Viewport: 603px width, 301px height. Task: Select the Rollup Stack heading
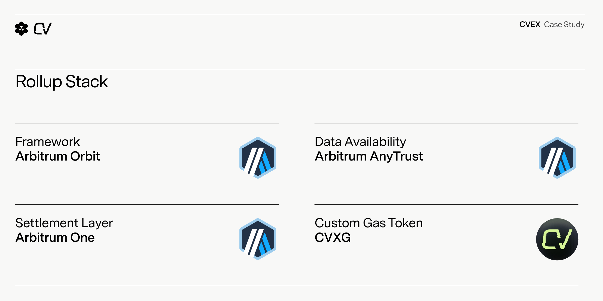tap(62, 82)
